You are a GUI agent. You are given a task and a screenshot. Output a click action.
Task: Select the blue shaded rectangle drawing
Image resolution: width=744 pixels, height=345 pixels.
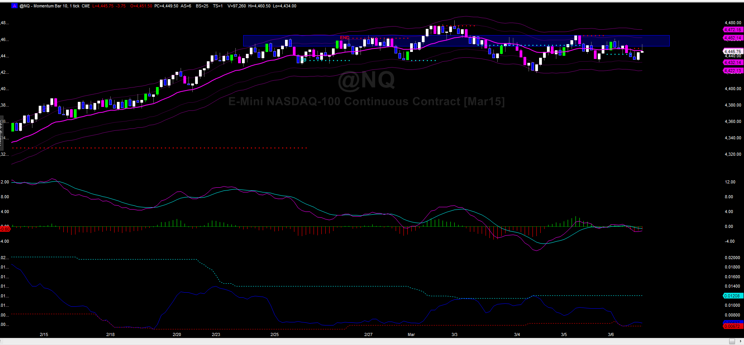click(x=456, y=41)
